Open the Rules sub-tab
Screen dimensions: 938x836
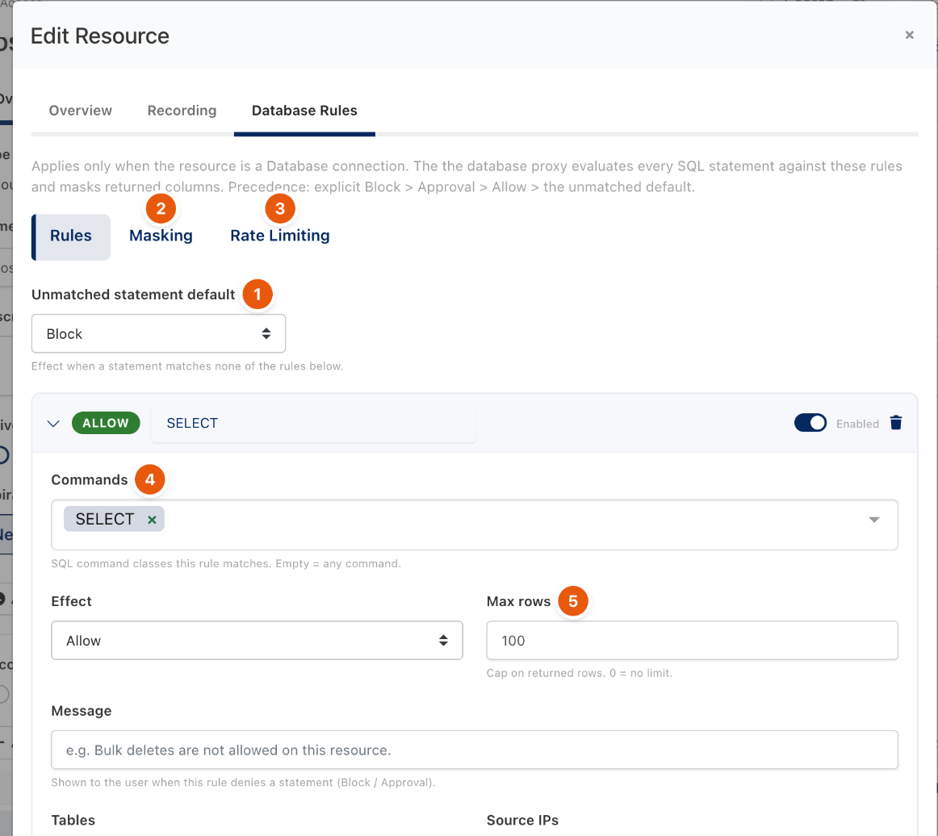(x=70, y=236)
